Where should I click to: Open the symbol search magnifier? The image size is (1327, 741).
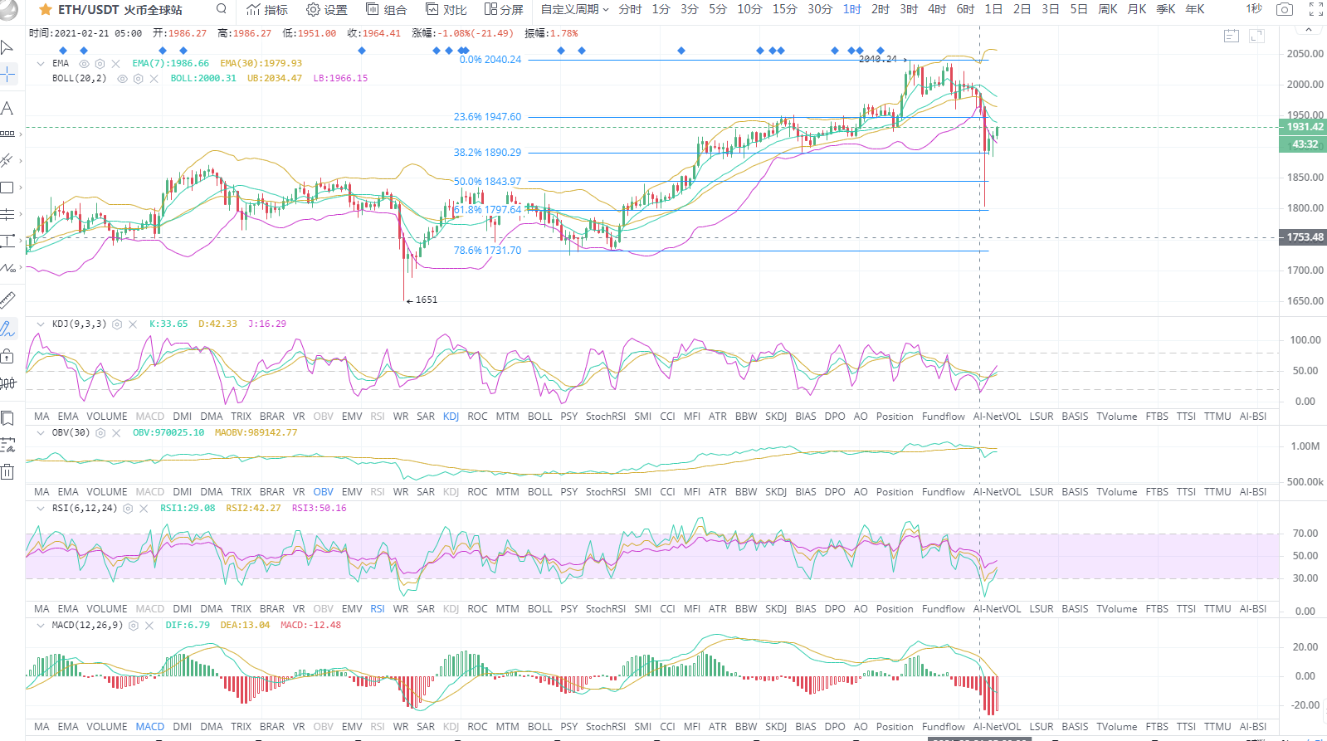(221, 9)
